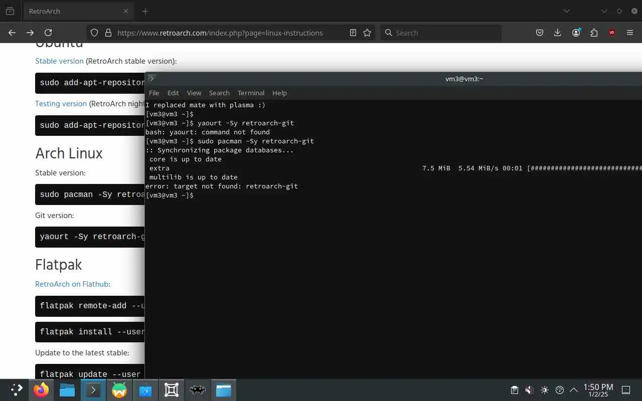The width and height of the screenshot is (642, 401).
Task: Click 'bash: yaourt: command not found' line
Action: click(208, 132)
